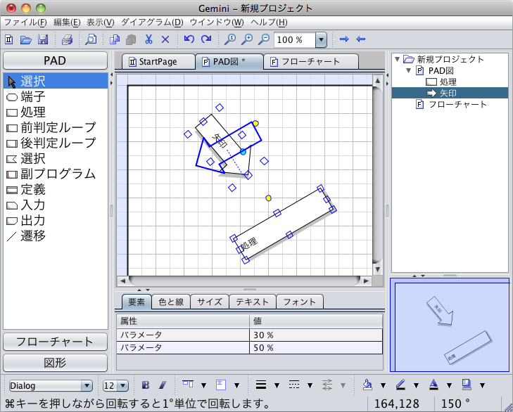Expand the 図形 palette button
This screenshot has width=513, height=412.
click(x=55, y=363)
